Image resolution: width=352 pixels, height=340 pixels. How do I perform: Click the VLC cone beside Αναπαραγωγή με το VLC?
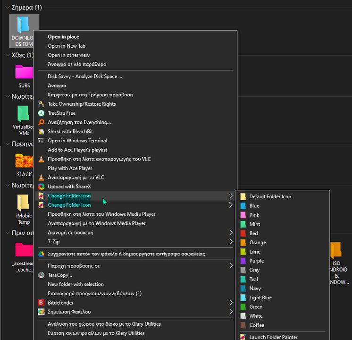pyautogui.click(x=41, y=177)
